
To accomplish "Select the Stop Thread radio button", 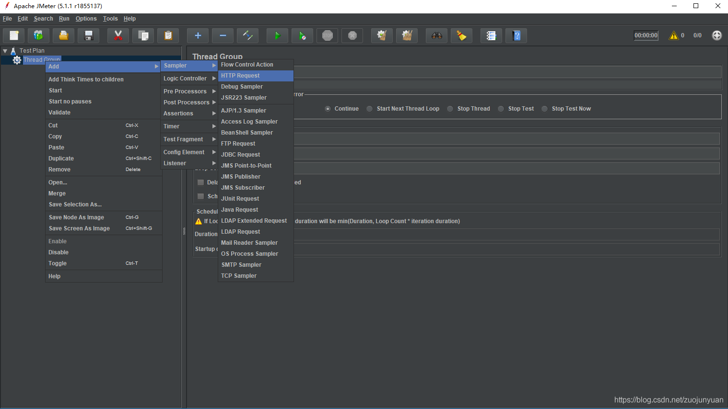I will [450, 109].
